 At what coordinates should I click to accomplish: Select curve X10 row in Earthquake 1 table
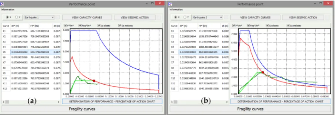pyautogui.click(x=31, y=78)
